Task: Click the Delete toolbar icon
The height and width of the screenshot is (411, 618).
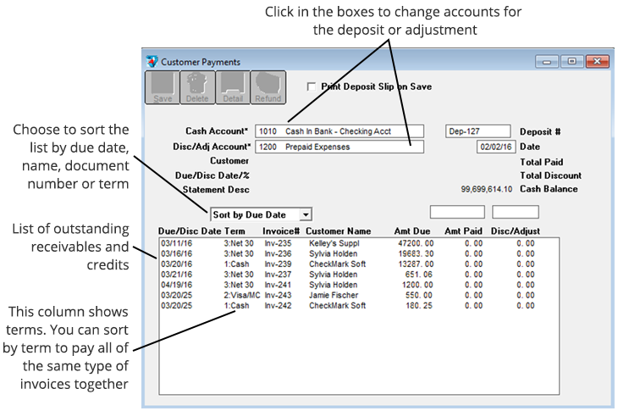Action: point(196,87)
